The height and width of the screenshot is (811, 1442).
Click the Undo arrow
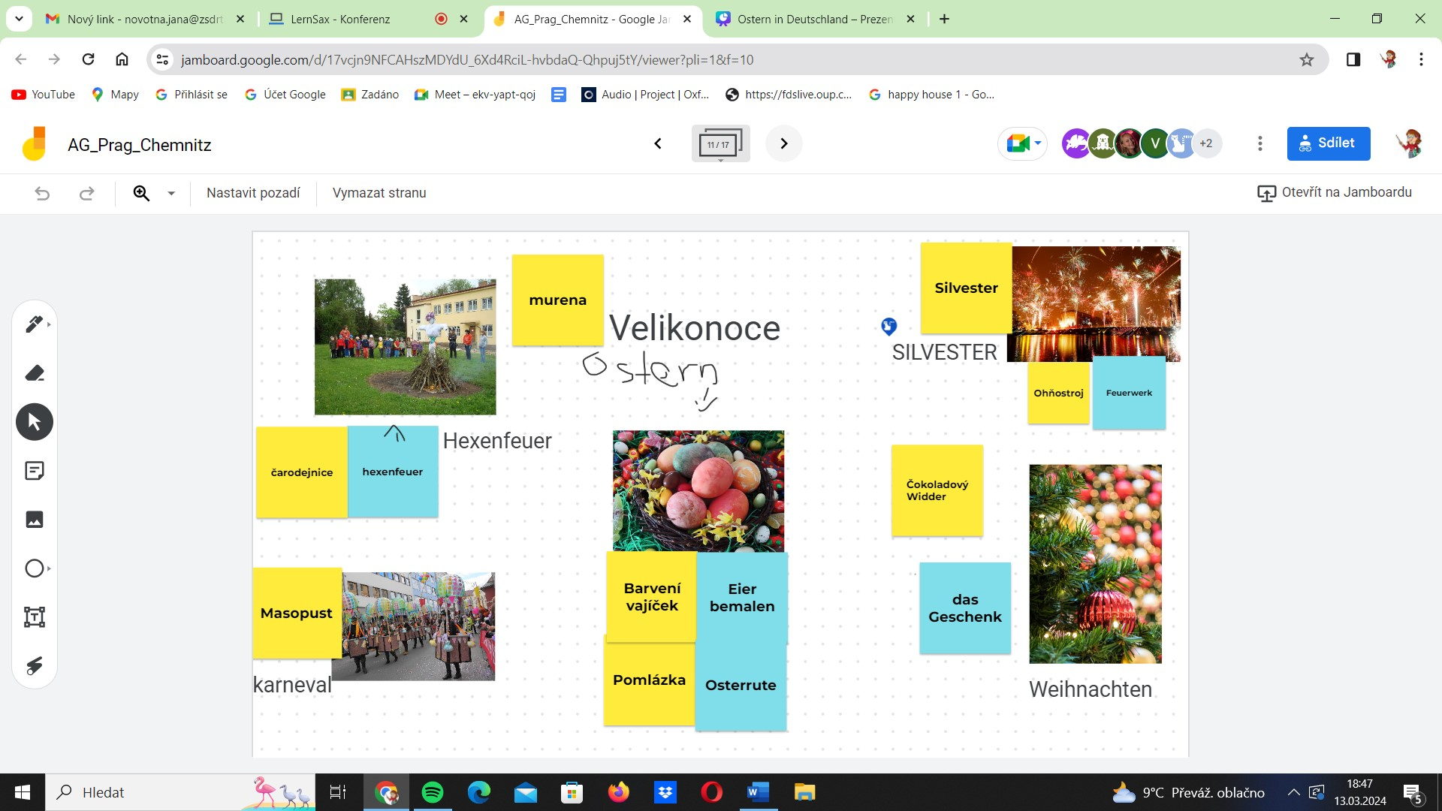(x=42, y=194)
